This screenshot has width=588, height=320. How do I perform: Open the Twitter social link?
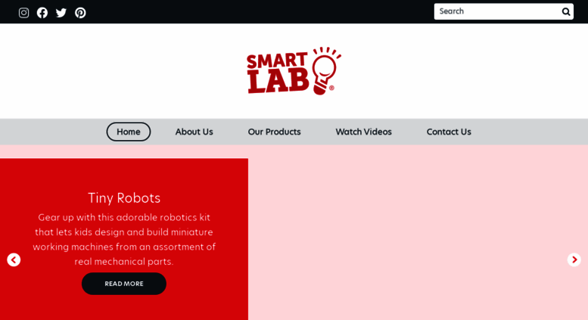pos(61,13)
